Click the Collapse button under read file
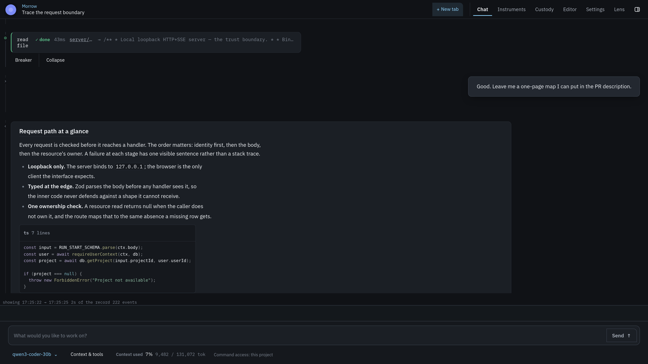Screen dimensions: 648x364 [55, 60]
